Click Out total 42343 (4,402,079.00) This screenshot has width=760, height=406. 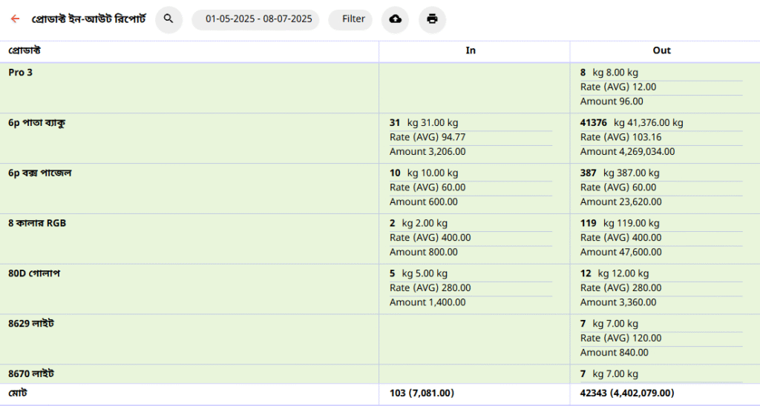[x=627, y=393]
